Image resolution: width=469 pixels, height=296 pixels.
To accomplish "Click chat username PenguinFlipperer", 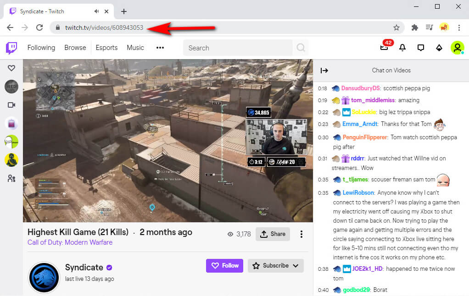I will [365, 137].
